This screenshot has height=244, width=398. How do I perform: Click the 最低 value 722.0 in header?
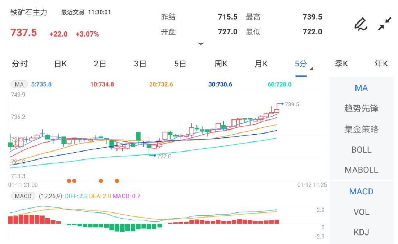tap(313, 32)
